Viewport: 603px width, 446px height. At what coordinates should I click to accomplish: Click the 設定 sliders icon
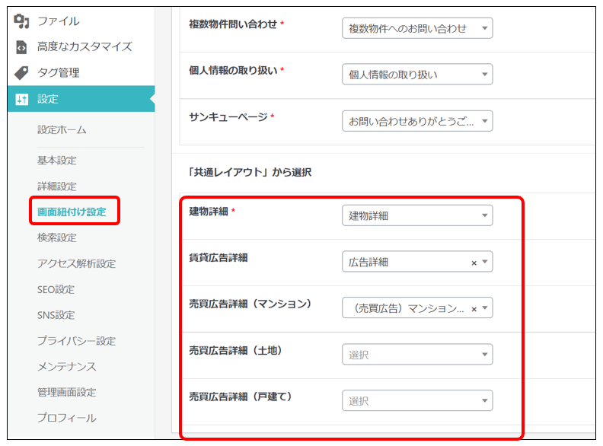coord(21,99)
